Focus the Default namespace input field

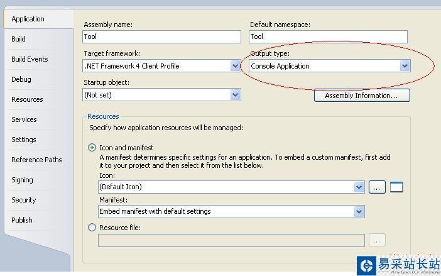328,37
